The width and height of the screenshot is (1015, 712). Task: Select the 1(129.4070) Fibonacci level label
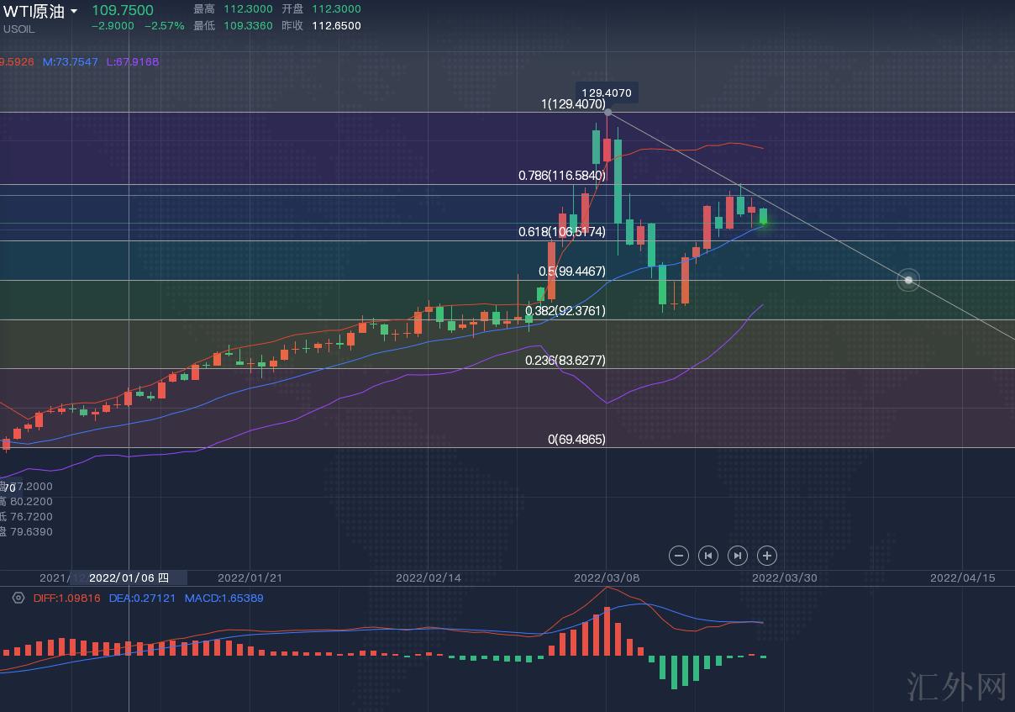pyautogui.click(x=573, y=104)
